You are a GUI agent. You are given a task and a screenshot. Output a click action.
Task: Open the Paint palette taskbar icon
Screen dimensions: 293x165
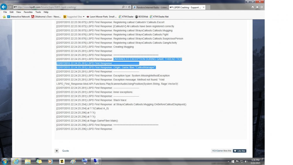point(73,161)
